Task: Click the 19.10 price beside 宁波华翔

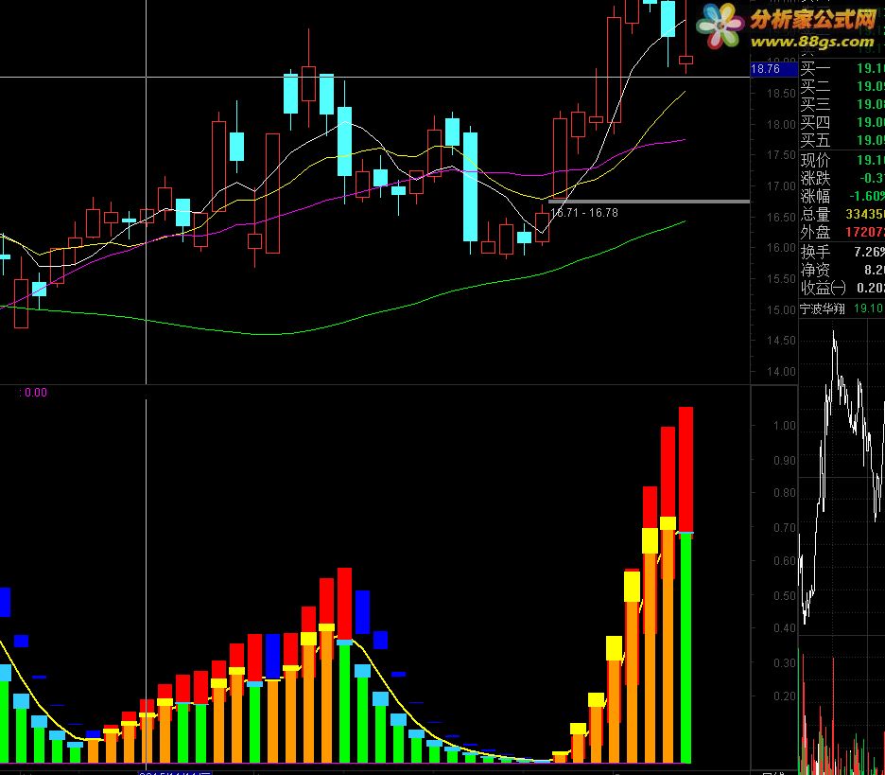Action: (x=868, y=308)
